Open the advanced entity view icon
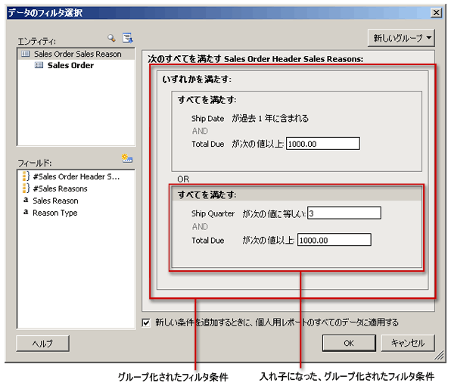 point(127,38)
